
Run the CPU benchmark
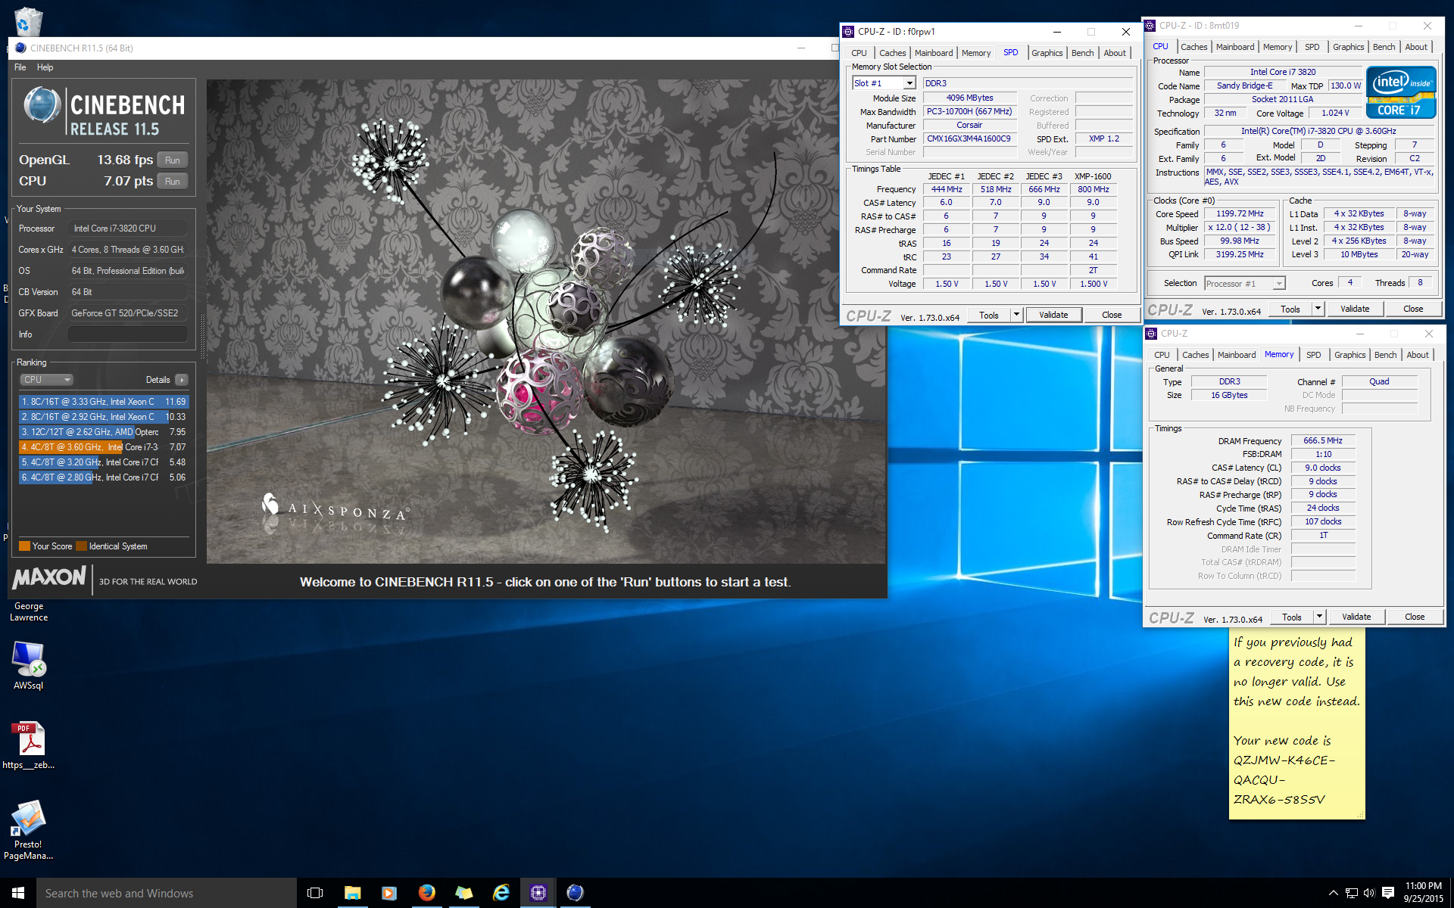[x=173, y=181]
